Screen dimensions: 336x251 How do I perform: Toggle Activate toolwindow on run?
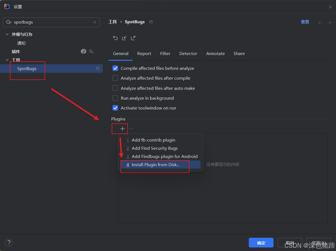click(115, 108)
